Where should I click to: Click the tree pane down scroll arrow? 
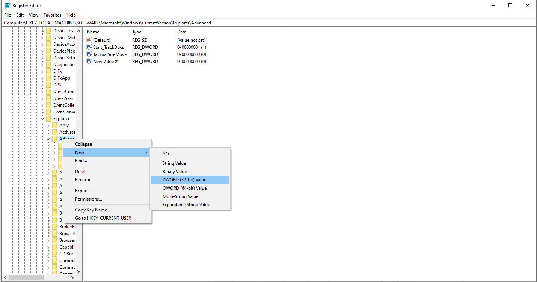click(79, 271)
